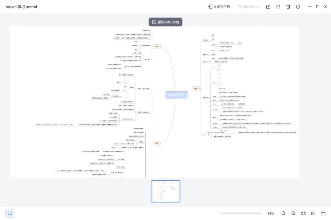Image resolution: width=331 pixels, height=220 pixels.
Task: Click the Send to phone icon
Action: [x=210, y=7]
